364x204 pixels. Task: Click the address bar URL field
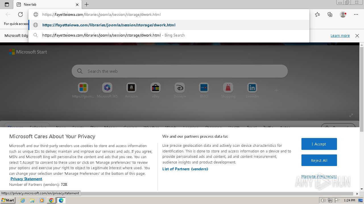169,14
